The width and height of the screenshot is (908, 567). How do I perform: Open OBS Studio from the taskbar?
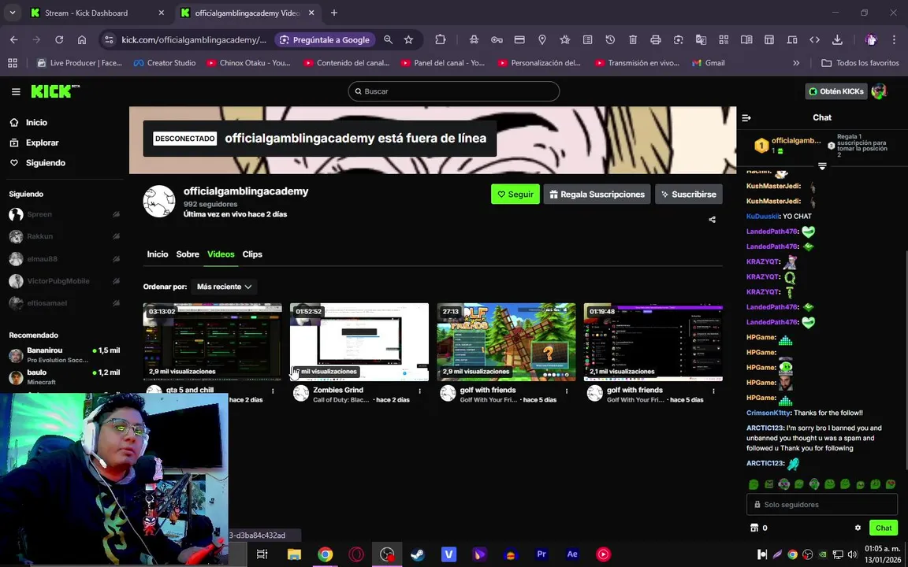[x=387, y=554]
